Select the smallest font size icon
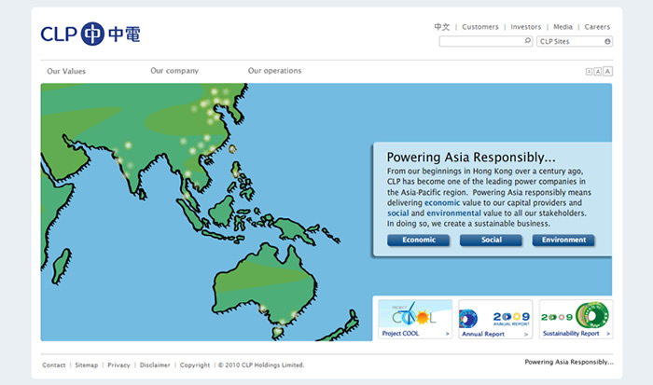Screen dimensions: 653x385 (589, 71)
